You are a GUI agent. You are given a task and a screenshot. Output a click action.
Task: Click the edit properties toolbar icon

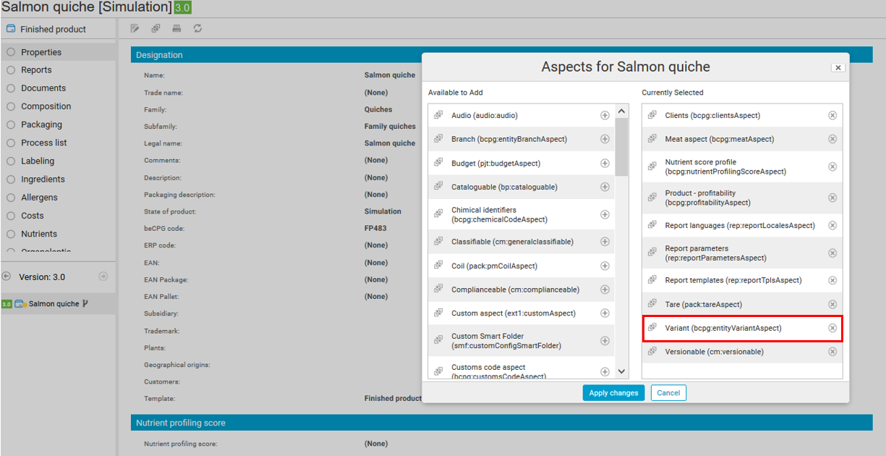coord(135,28)
